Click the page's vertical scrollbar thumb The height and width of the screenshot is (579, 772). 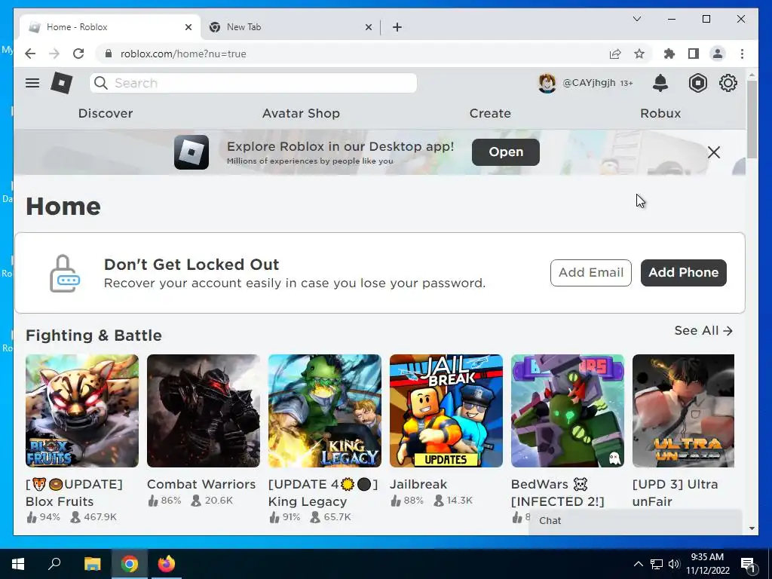pos(752,119)
